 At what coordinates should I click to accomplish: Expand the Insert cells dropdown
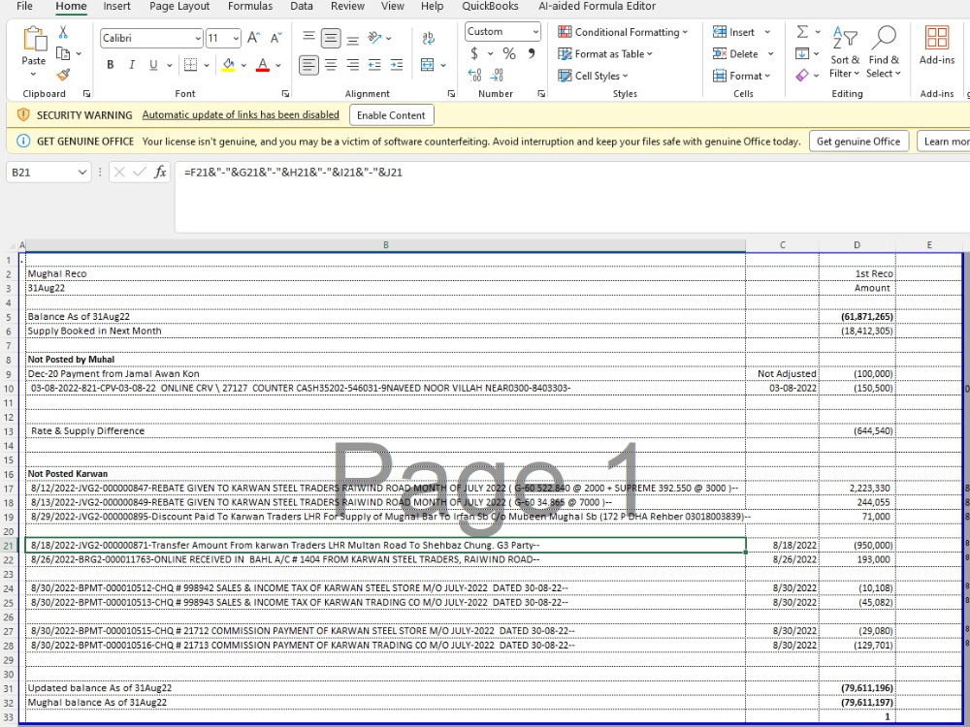767,32
